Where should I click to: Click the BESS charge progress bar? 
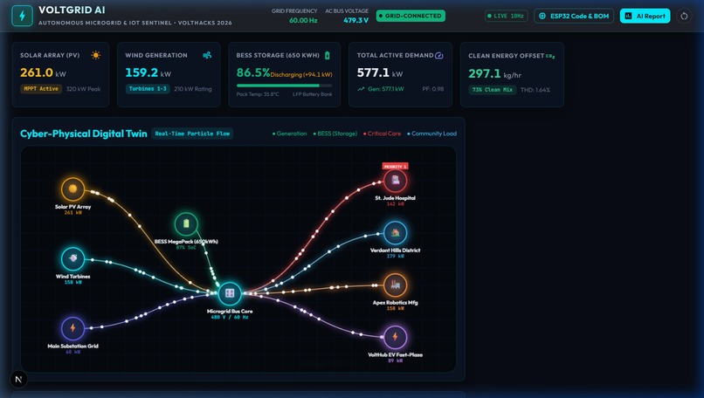[x=284, y=86]
